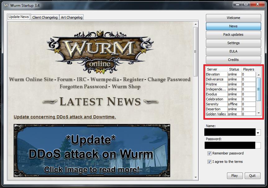This screenshot has height=188, width=268.
Task: Click the Register link
Action: (133, 79)
